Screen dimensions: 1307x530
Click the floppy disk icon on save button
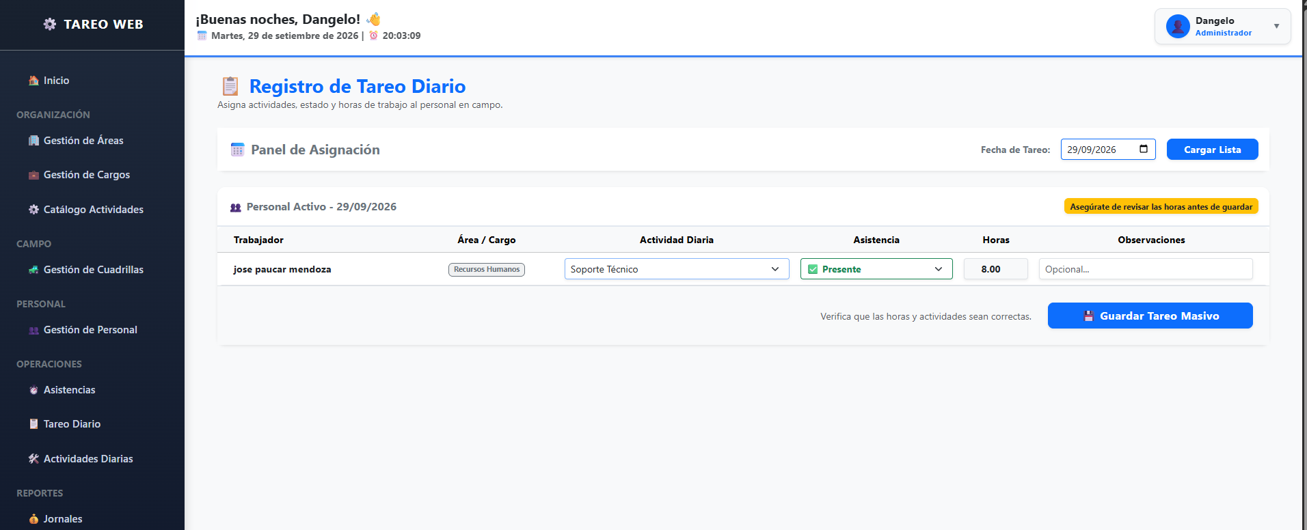click(1089, 316)
